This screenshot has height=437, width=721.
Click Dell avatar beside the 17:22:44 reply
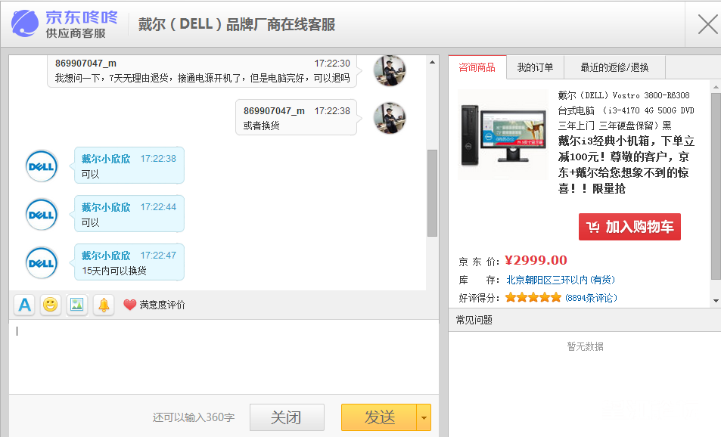click(x=42, y=214)
